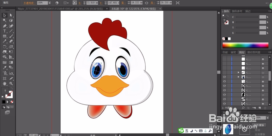Image resolution: width=272 pixels, height=136 pixels.
Task: Select the Pencil tool
Action: point(5,41)
